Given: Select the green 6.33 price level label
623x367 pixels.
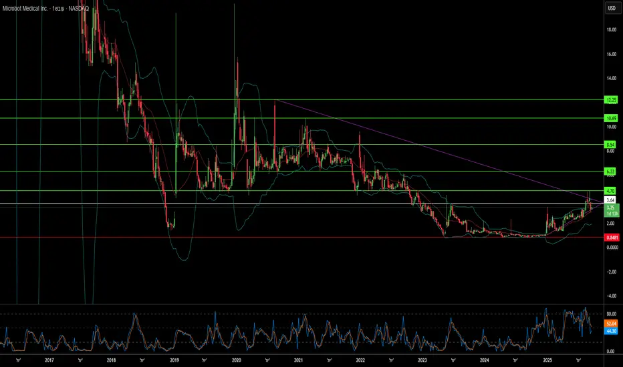Looking at the screenshot, I should point(610,171).
